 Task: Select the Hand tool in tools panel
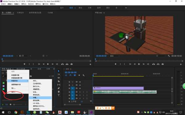click(59, 91)
